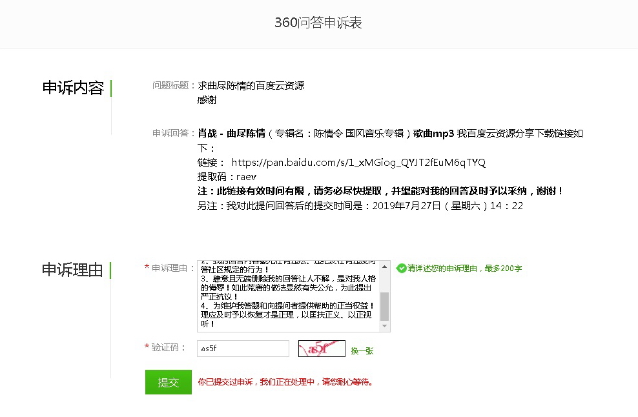
Task: Click the green checkmark validation icon
Action: click(401, 268)
